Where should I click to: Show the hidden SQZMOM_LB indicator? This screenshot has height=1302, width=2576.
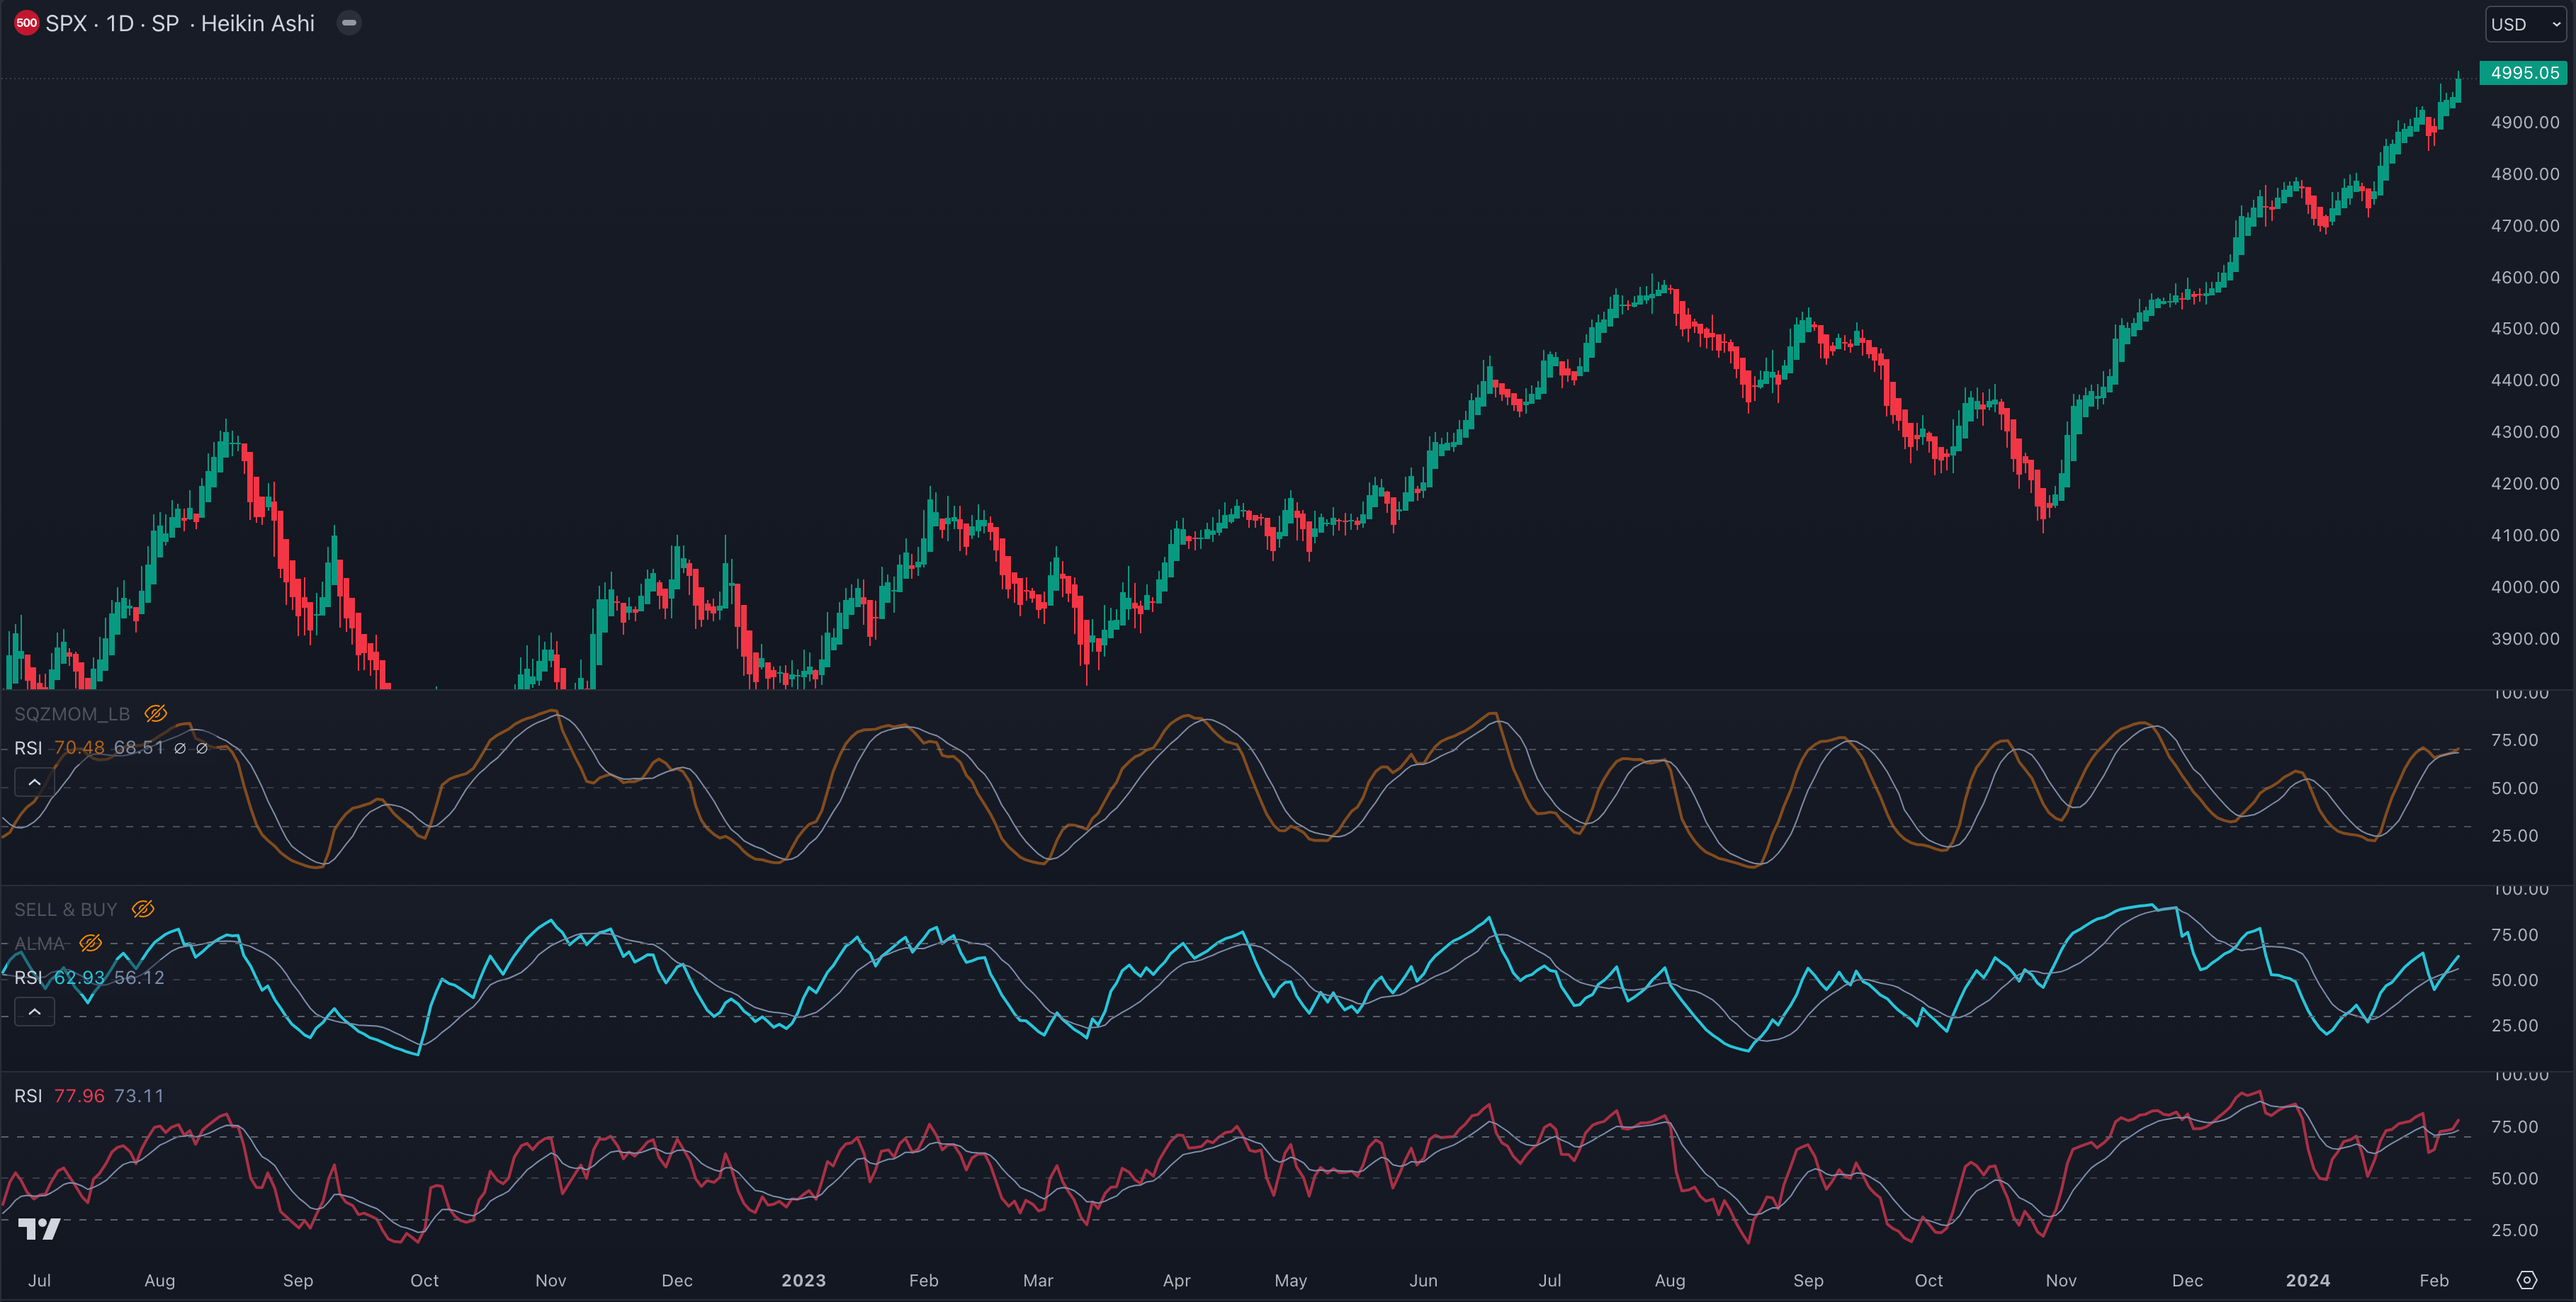[155, 713]
